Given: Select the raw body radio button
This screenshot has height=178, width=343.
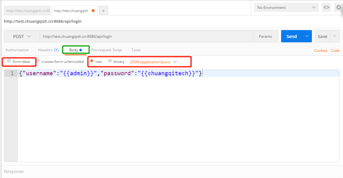Looking at the screenshot, I should tap(92, 61).
